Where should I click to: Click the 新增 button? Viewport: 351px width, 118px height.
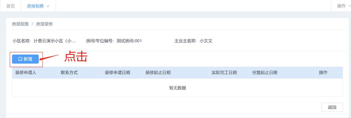[25, 59]
